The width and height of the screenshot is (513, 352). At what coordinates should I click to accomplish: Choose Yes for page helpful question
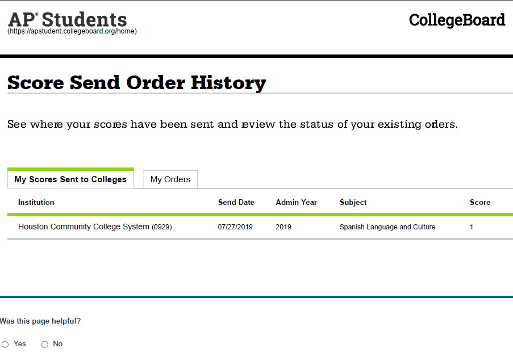(5, 344)
